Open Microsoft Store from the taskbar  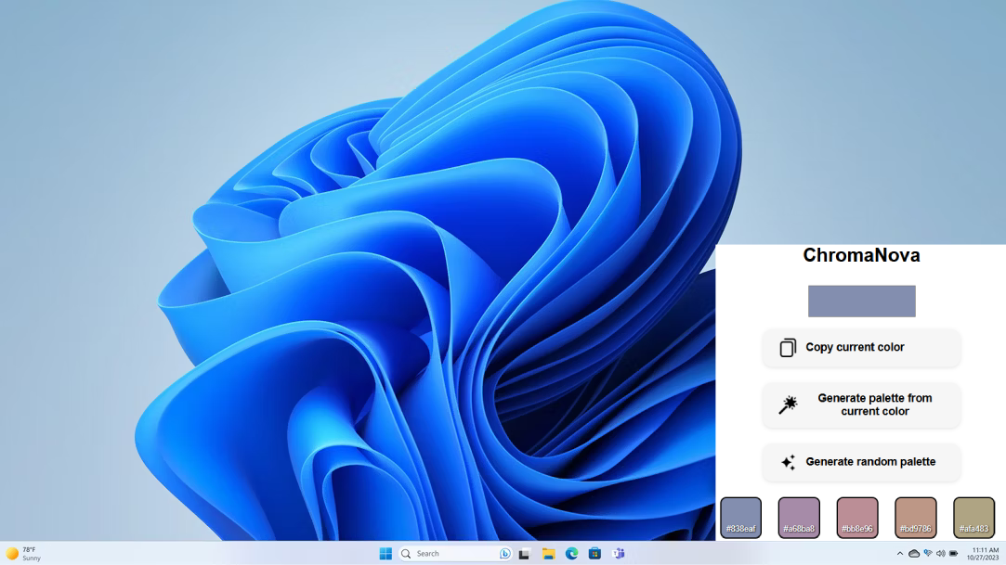594,554
